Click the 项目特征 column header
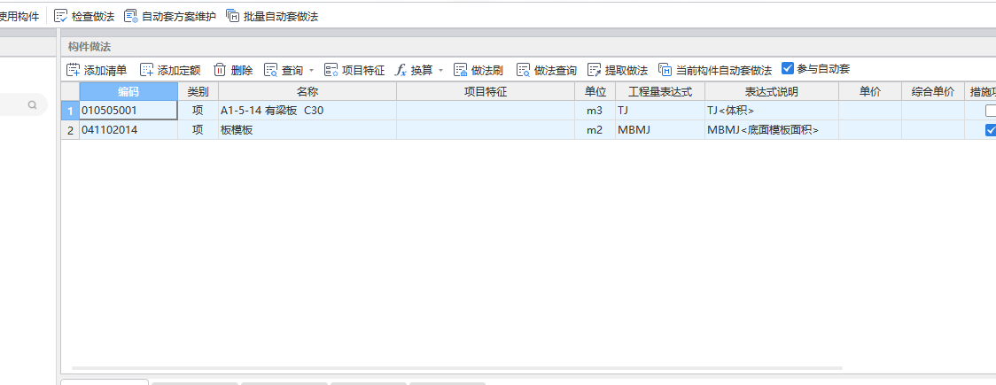Viewport: 996px width, 385px height. coord(486,91)
